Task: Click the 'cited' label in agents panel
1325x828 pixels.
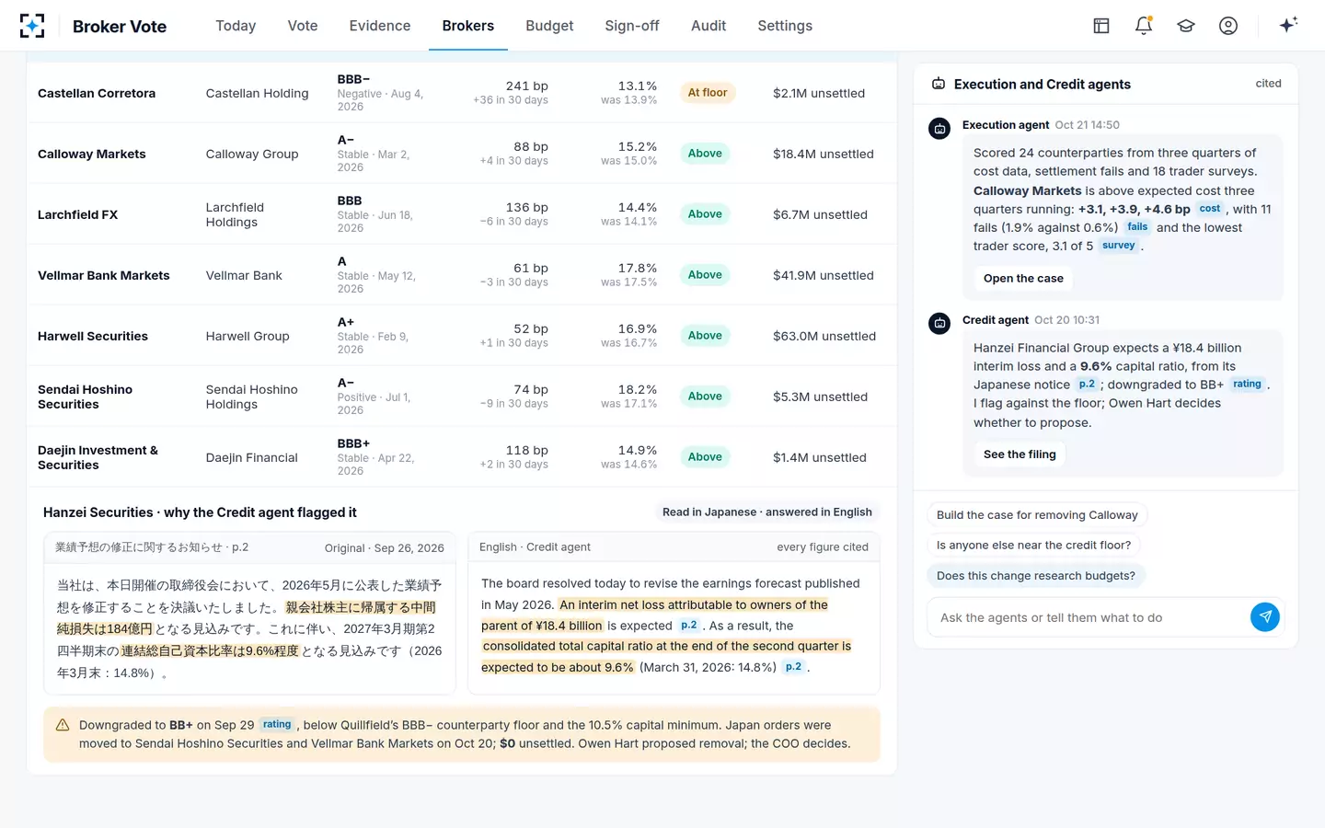Action: 1268,84
